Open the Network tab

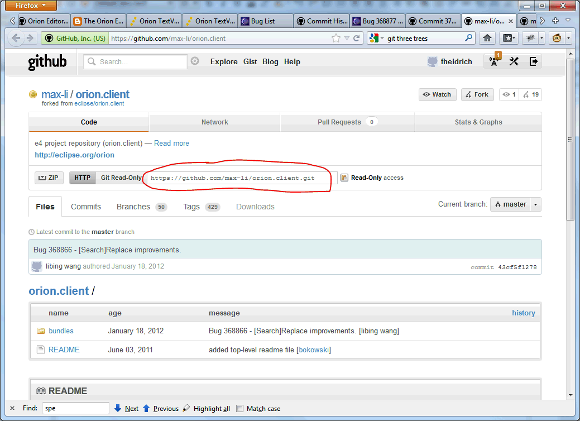point(215,122)
